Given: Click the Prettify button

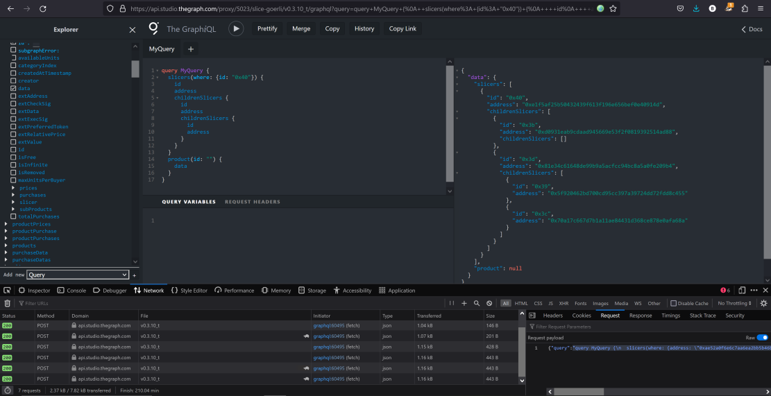Looking at the screenshot, I should point(267,28).
